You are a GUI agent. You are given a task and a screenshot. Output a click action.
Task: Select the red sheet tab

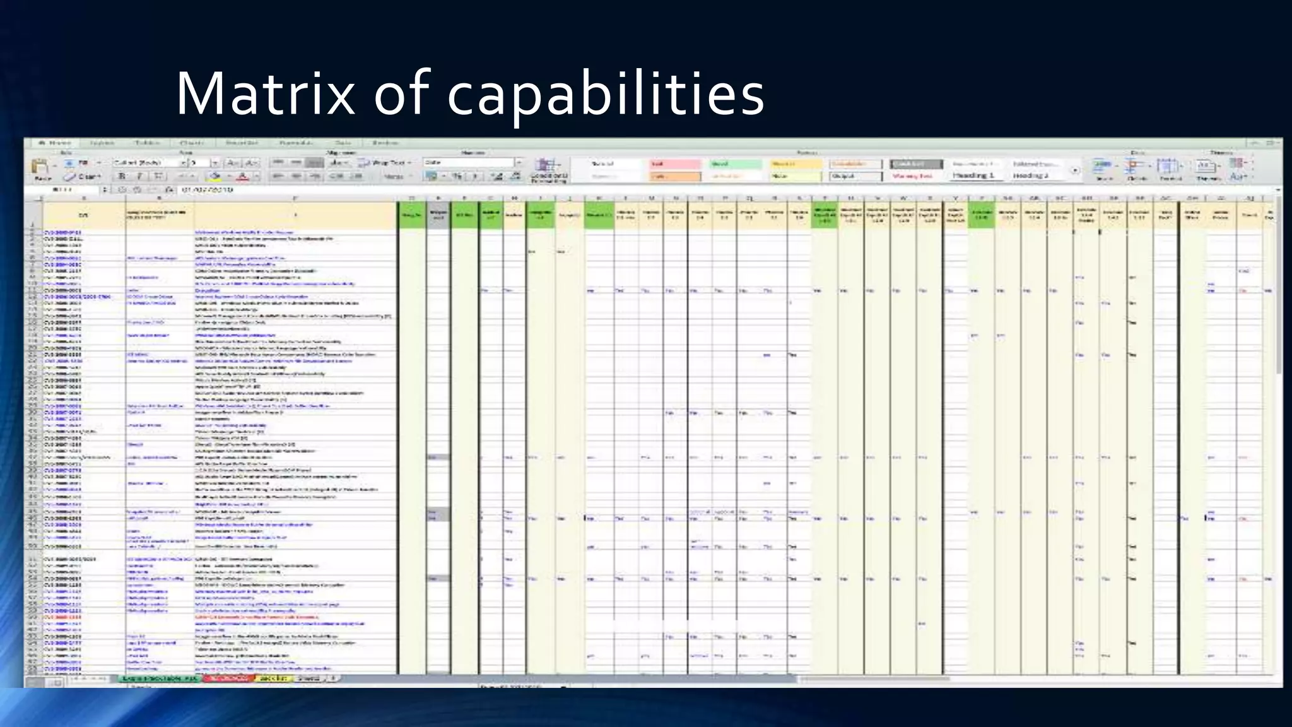coord(228,678)
